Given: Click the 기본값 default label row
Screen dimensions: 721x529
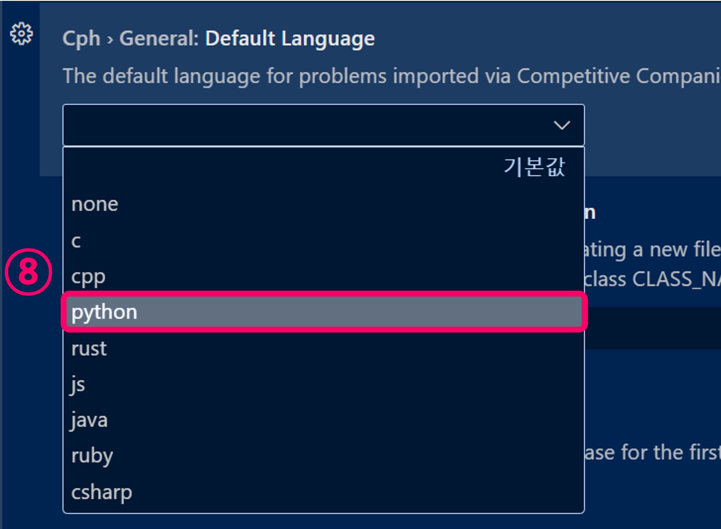Looking at the screenshot, I should click(x=323, y=167).
